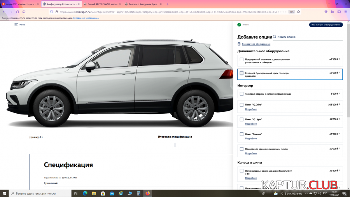
Task: Open Подробнее under panoramic roof
Action: [251, 153]
